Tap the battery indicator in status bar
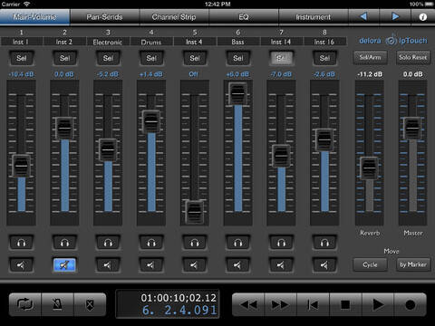 [429, 4]
